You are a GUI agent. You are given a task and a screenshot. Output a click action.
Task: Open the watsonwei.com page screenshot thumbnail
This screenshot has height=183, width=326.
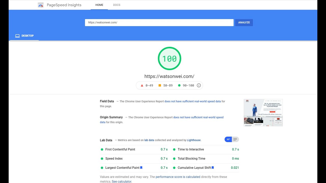point(263,113)
